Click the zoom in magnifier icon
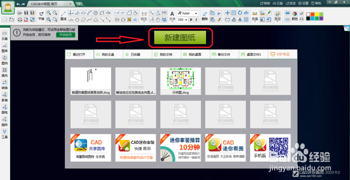Viewport: 350px width, 180px height. pyautogui.click(x=48, y=13)
